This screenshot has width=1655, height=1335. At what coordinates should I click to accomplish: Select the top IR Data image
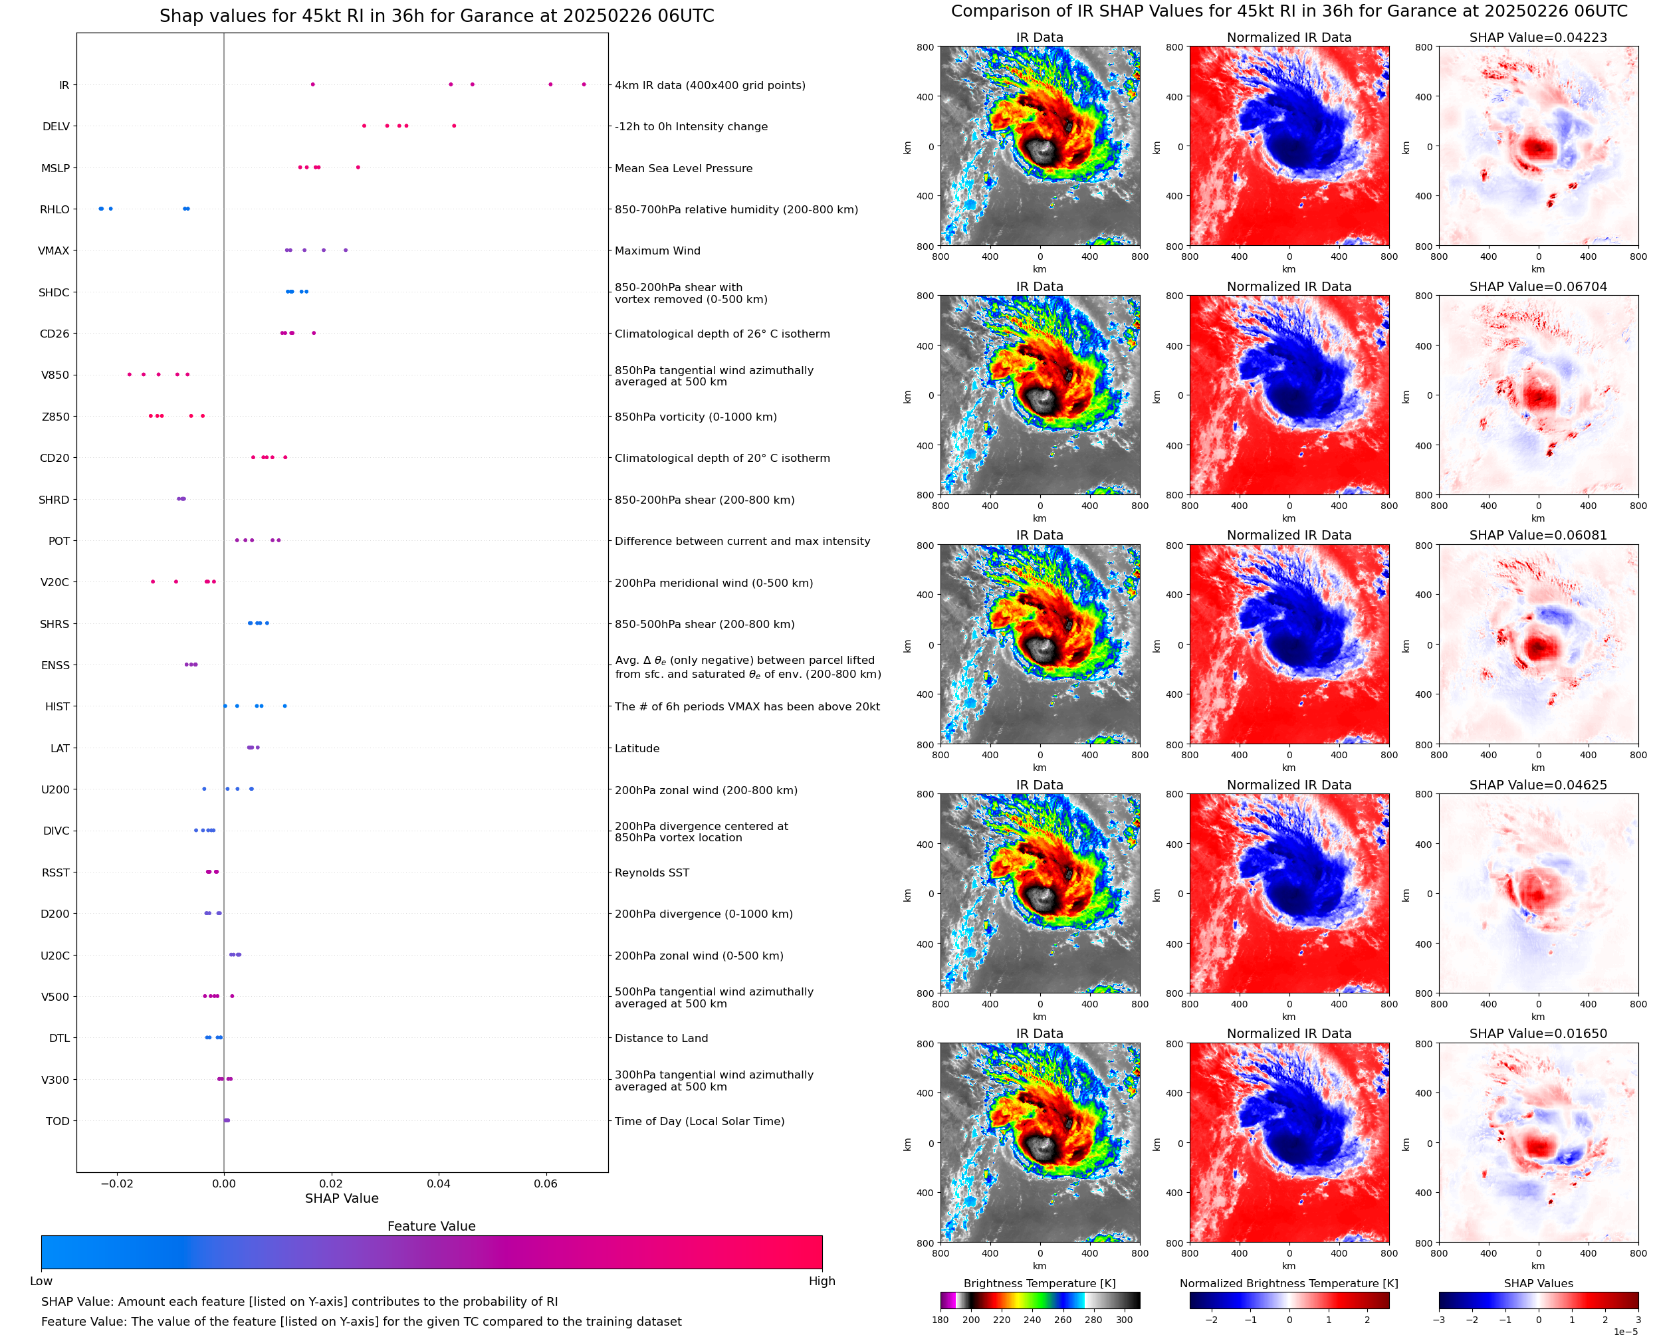[1040, 146]
